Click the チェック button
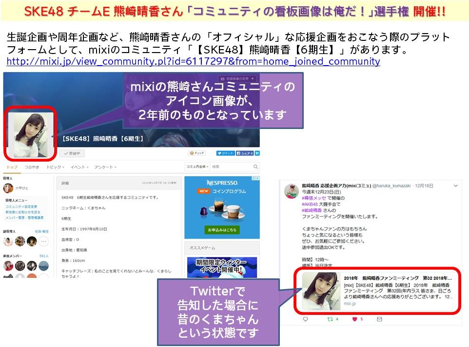Image resolution: width=469 pixels, height=347 pixels. [197, 153]
